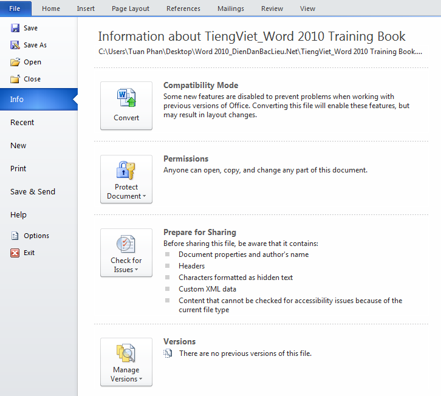Click the Open label in sidebar
The image size is (441, 396).
(32, 62)
